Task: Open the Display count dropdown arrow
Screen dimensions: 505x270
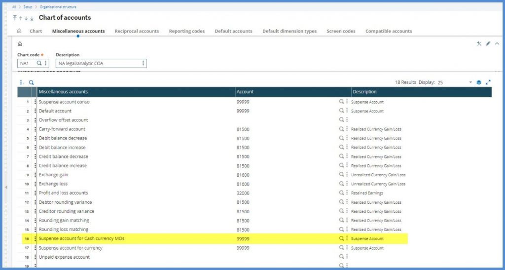Action: (470, 82)
